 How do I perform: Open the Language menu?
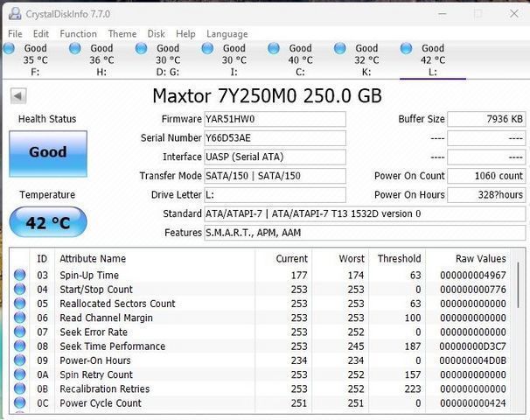[x=227, y=34]
